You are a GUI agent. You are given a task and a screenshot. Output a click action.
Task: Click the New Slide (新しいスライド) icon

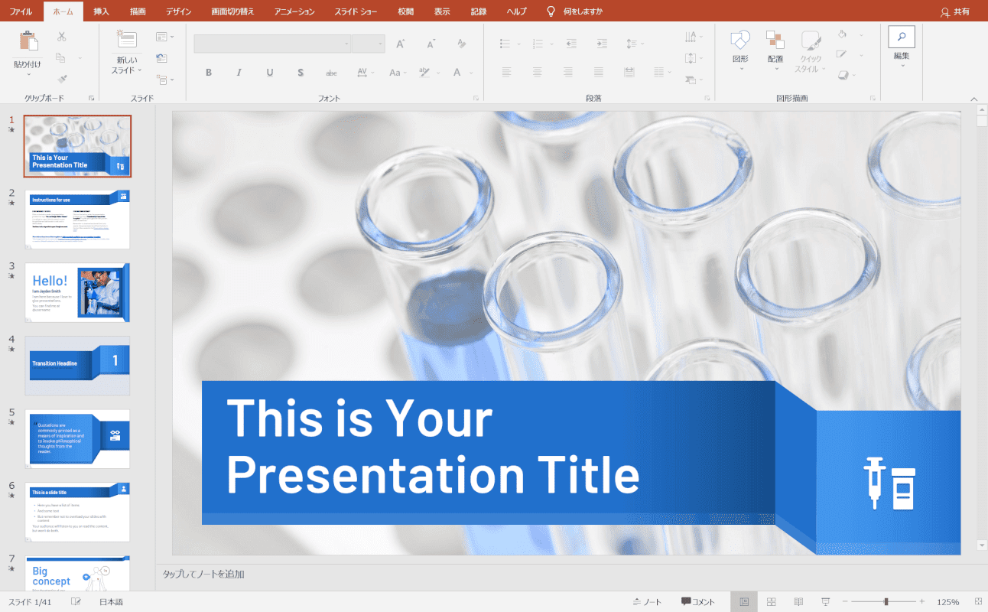pos(126,41)
